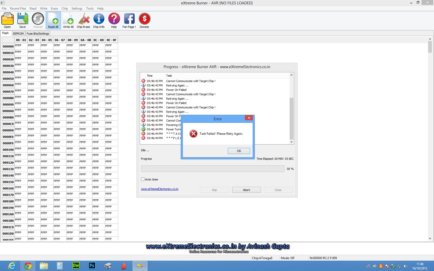The image size is (434, 271).
Task: Open File Explorer from the taskbar
Action: pyautogui.click(x=44, y=266)
